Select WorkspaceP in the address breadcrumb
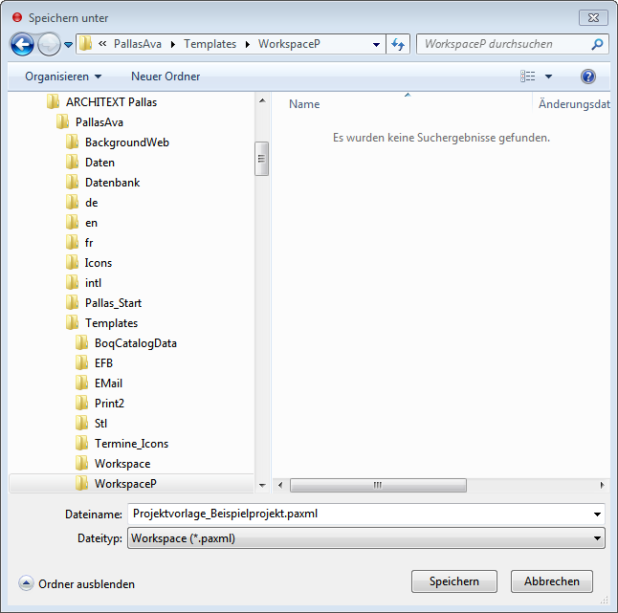The image size is (618, 613). pos(289,44)
